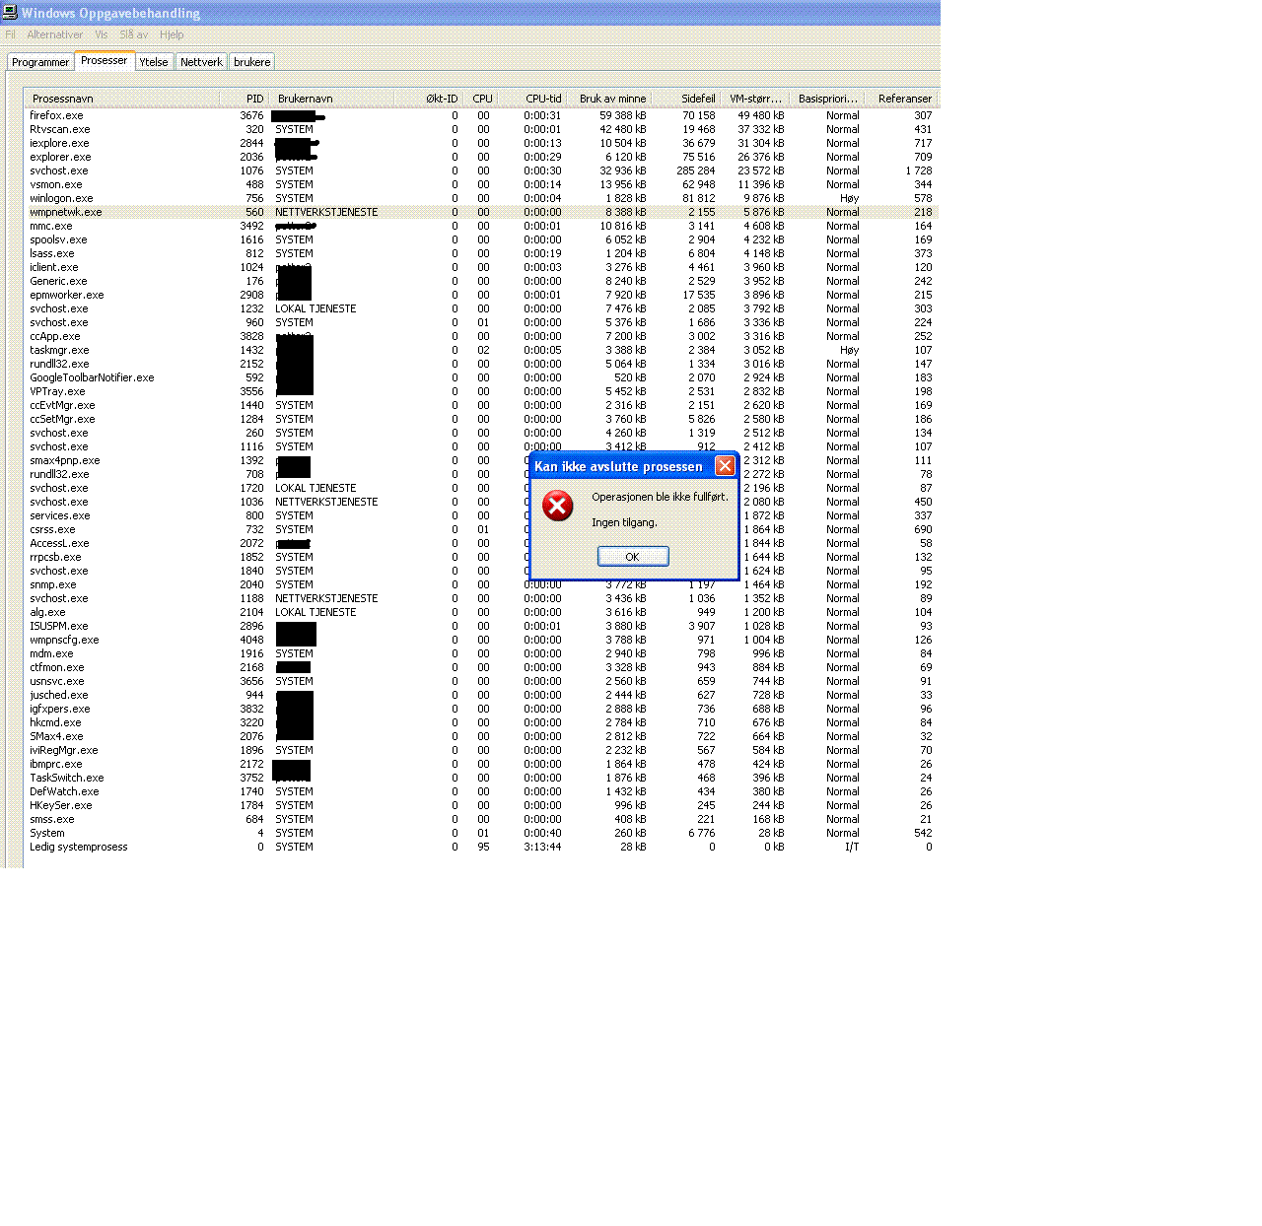This screenshot has width=1262, height=1226.
Task: Select the ctfmon.exe process row
Action: click(481, 667)
